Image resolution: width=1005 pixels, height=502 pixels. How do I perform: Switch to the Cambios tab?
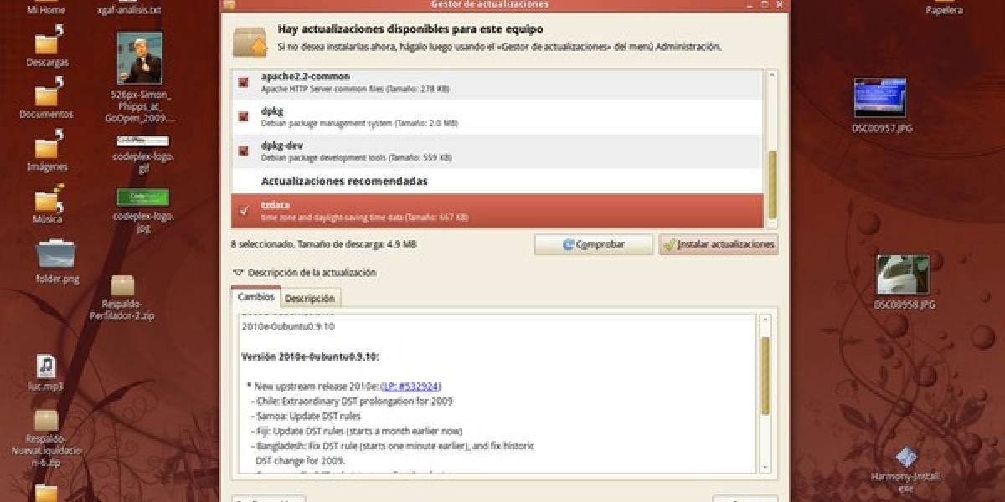(x=255, y=297)
